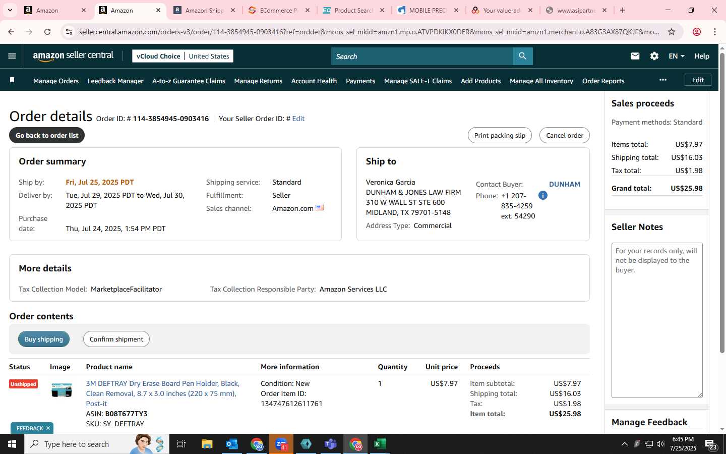Open more navigation options ellipsis

[662, 80]
